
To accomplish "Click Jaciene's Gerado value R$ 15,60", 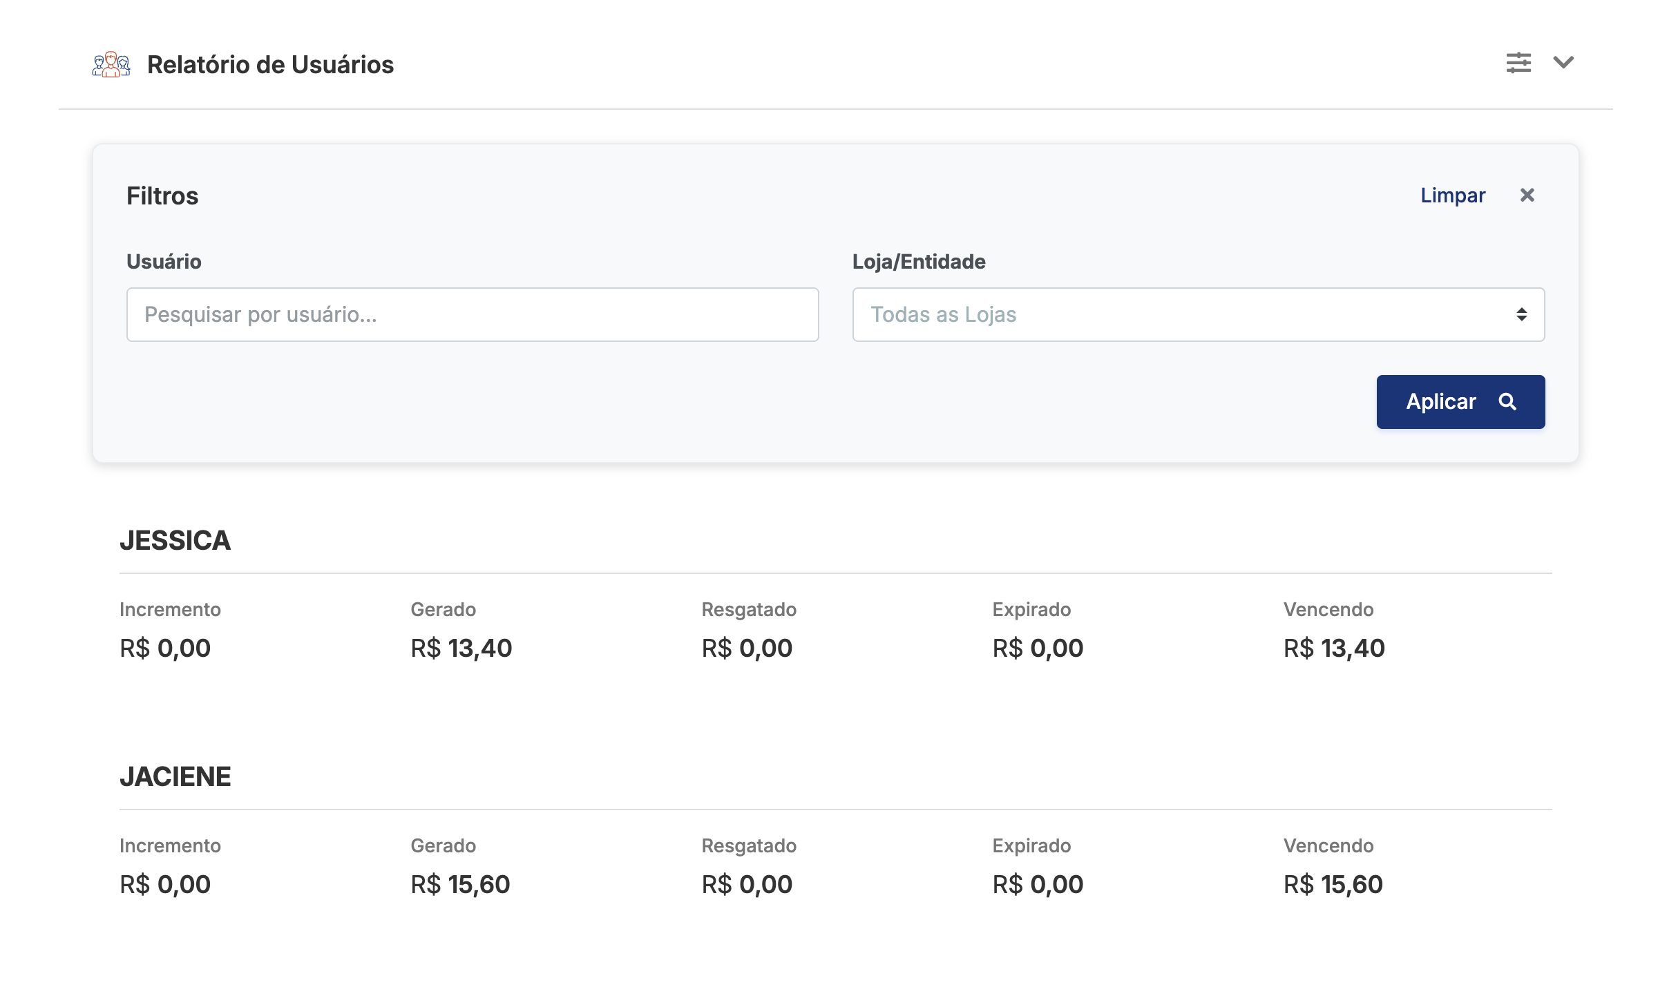I will 460,885.
